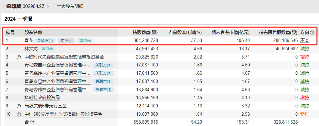Viewport: 319px width, 126px height.
Task: Click 新进 link on row 10
Action: [305, 114]
